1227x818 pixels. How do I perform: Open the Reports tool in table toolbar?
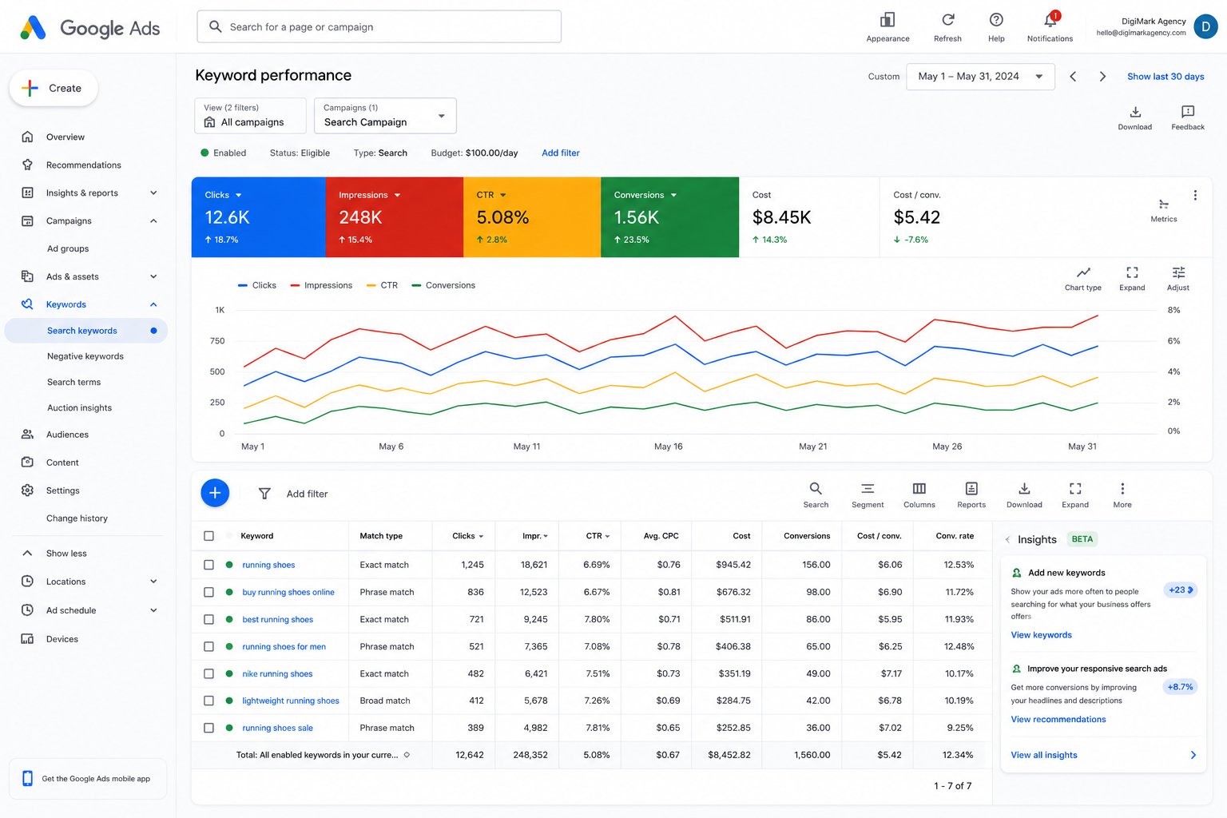click(971, 488)
